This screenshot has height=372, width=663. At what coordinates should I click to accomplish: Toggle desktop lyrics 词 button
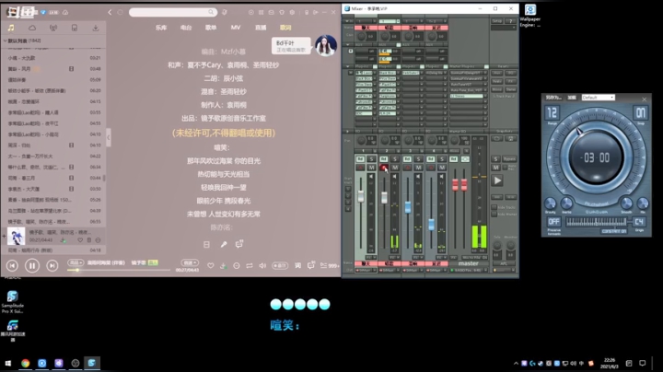298,265
